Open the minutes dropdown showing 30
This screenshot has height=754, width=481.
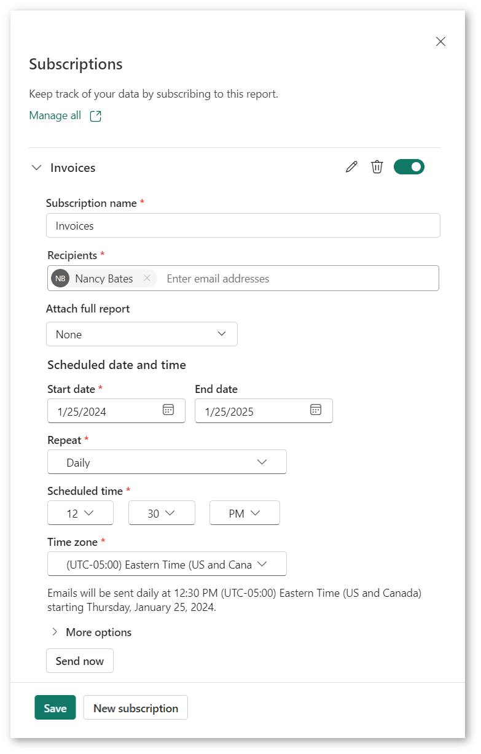coord(162,513)
